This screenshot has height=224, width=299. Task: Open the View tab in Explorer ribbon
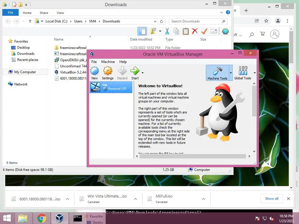tap(60, 13)
